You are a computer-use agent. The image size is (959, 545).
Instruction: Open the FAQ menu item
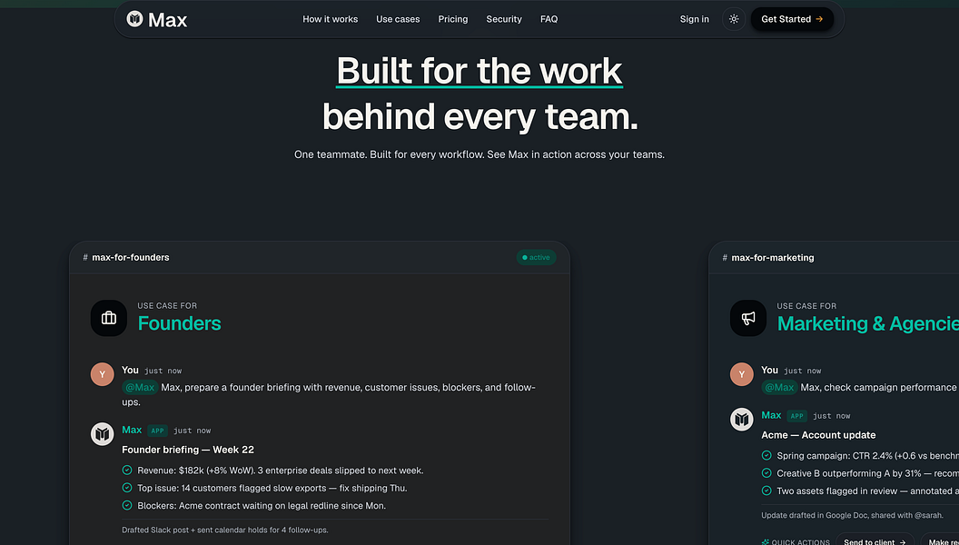click(x=549, y=19)
